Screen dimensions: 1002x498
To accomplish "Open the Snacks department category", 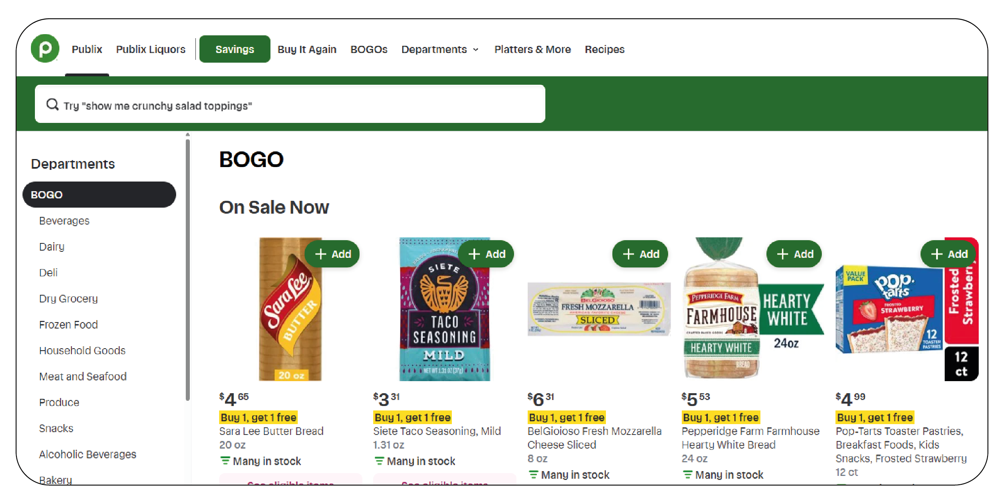I will pos(56,428).
